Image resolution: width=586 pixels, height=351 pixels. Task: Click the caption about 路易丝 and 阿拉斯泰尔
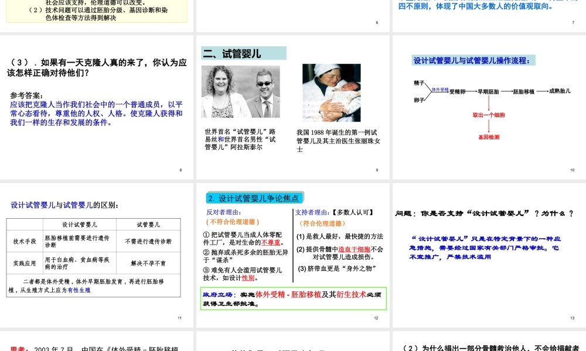(240, 139)
